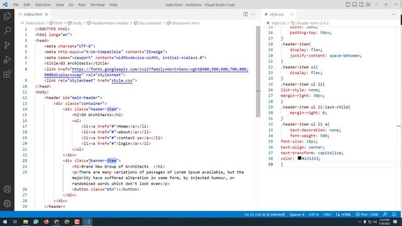Screen dimensions: 402x226
Task: Follow the Google Fonts href link
Action: pos(160,69)
